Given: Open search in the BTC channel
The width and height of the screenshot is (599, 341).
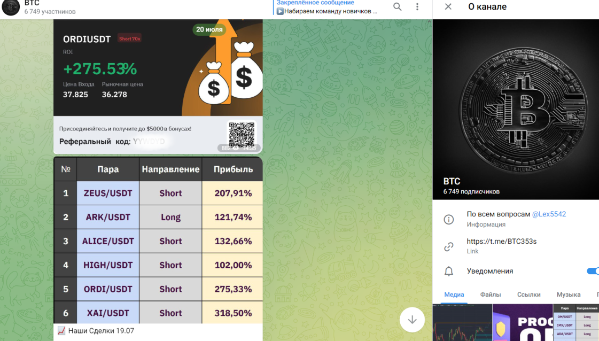Looking at the screenshot, I should tap(398, 7).
